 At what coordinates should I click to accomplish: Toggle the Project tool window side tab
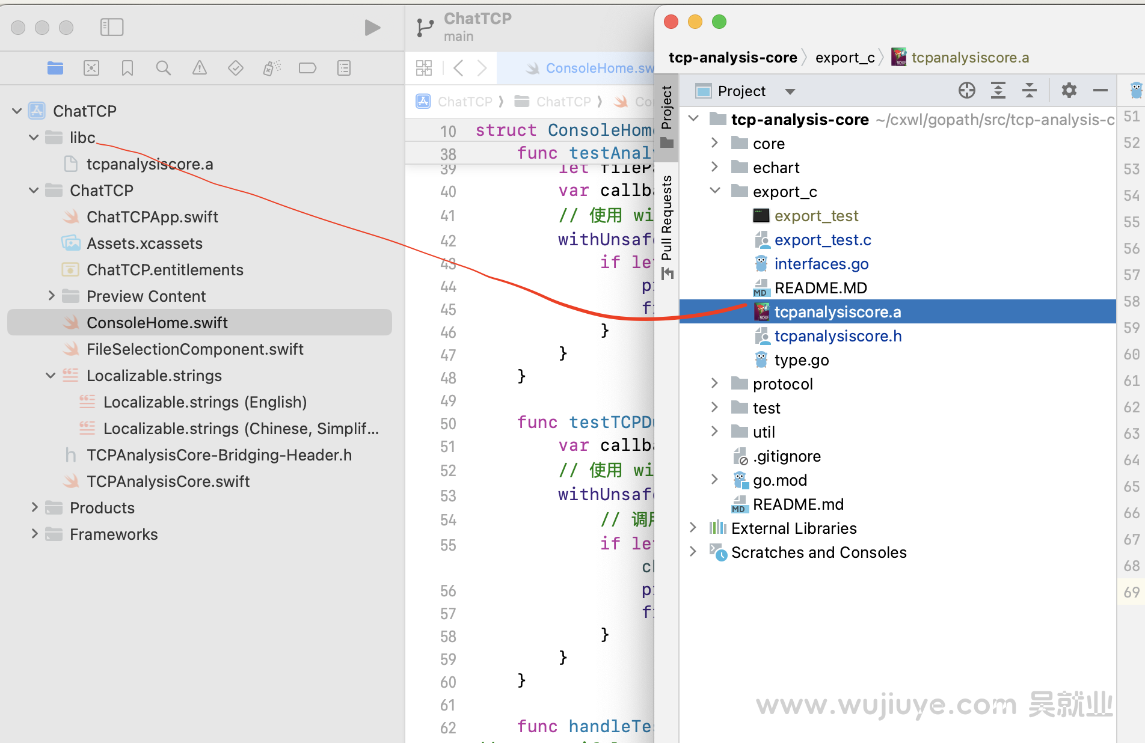click(667, 117)
